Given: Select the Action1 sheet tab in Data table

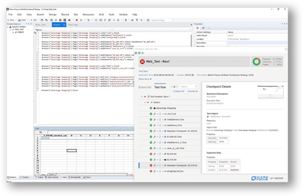Looking at the screenshot, I should pos(52,174).
